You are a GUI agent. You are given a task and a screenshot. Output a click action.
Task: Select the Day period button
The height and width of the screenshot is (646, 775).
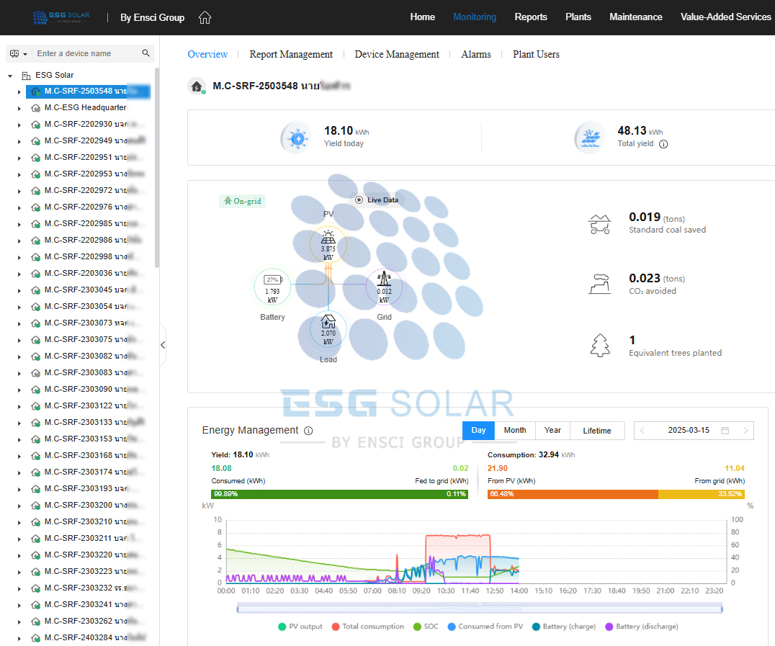478,431
